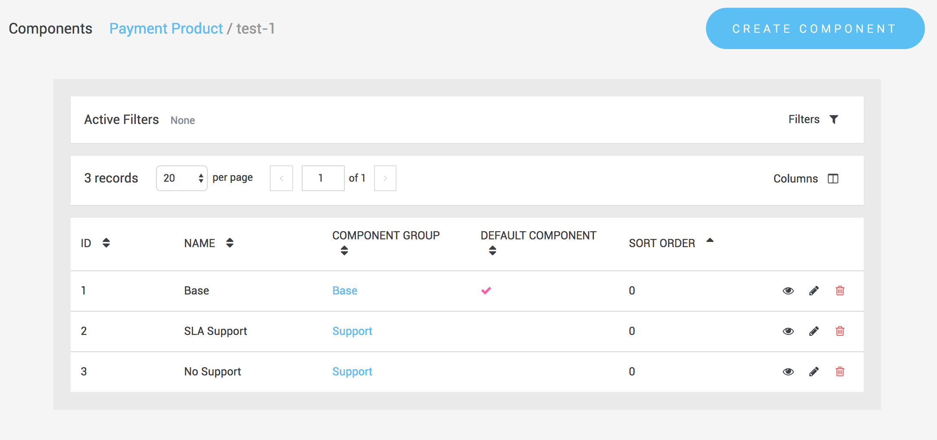Image resolution: width=937 pixels, height=440 pixels.
Task: Edit the No Support component
Action: click(814, 372)
